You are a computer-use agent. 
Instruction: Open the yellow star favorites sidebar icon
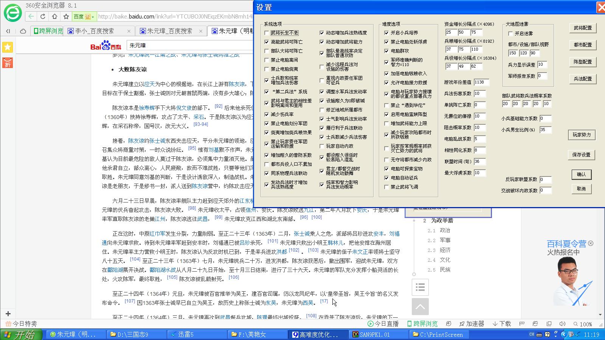(x=8, y=47)
